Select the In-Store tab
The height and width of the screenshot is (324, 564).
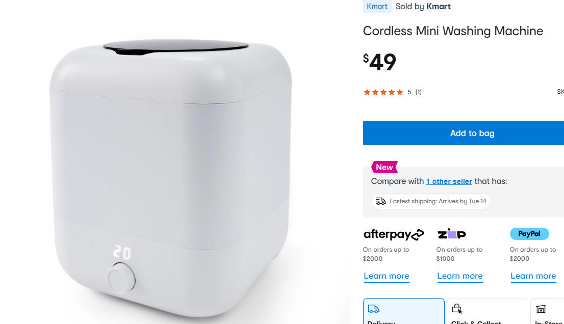(548, 311)
